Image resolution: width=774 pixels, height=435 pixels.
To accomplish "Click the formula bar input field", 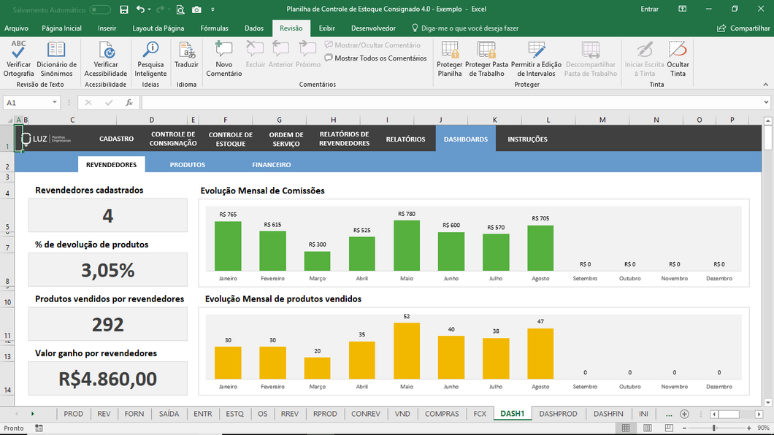I will [x=451, y=103].
